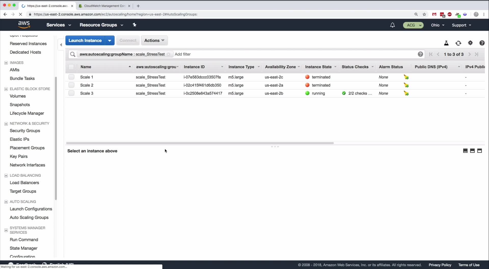Open Launch Configurations in sidebar
The height and width of the screenshot is (269, 489).
click(31, 209)
